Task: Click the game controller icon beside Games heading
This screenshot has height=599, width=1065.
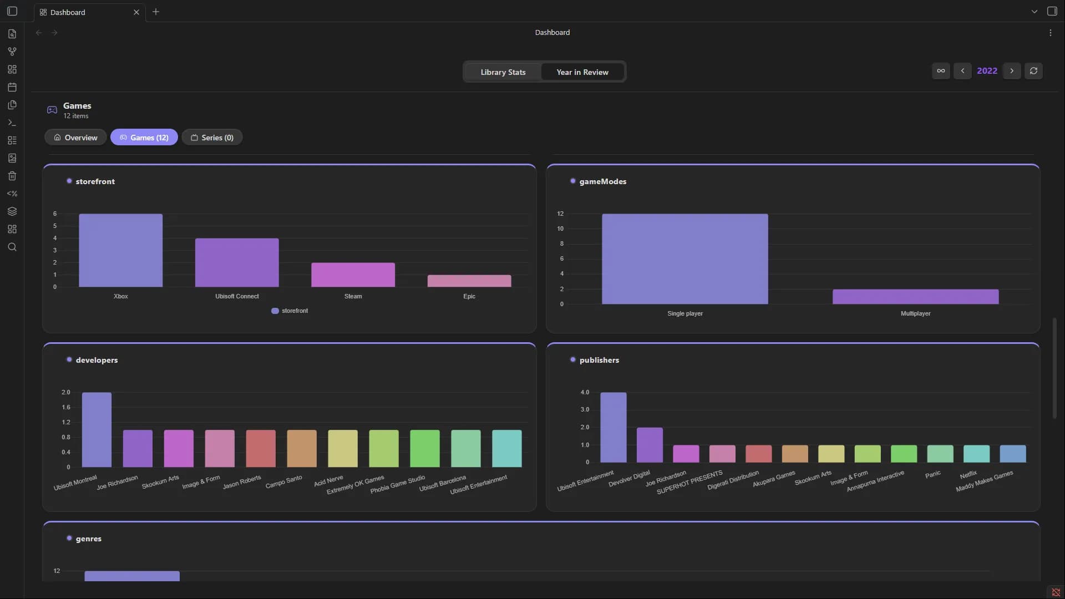Action: click(x=52, y=110)
